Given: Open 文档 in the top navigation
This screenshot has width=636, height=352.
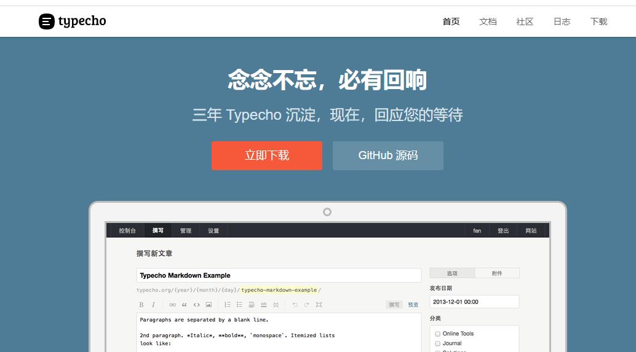Looking at the screenshot, I should click(488, 22).
